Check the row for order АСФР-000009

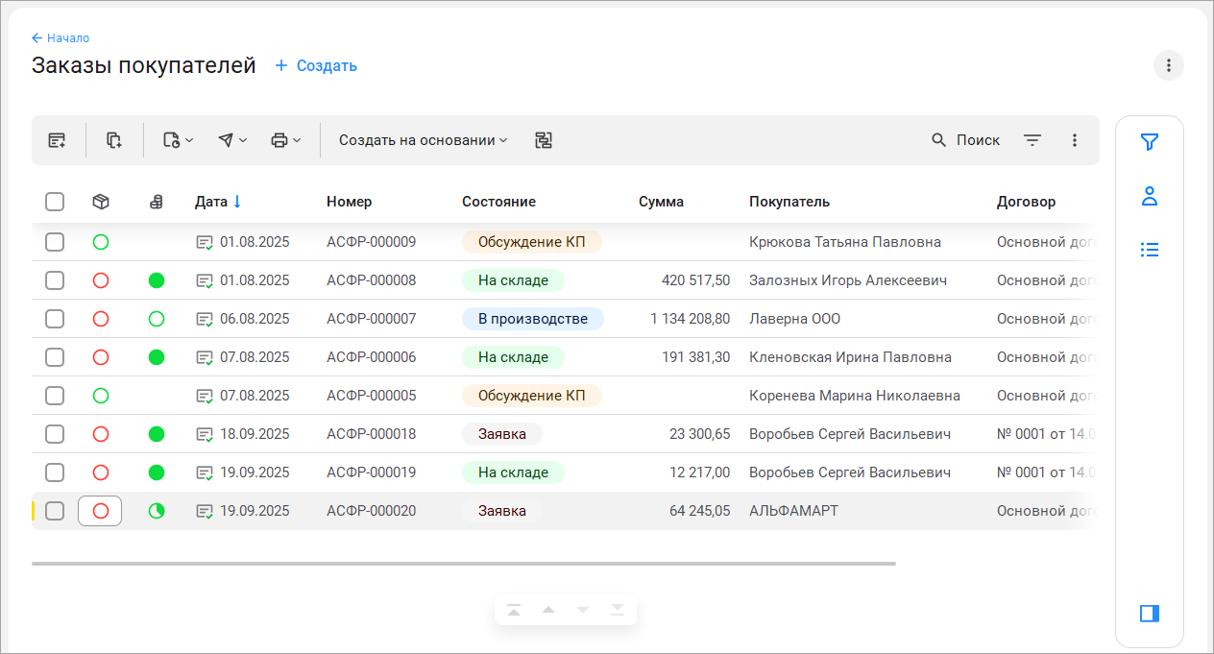(x=55, y=242)
